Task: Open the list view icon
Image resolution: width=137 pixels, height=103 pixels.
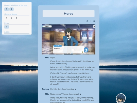Action: [x=94, y=21]
